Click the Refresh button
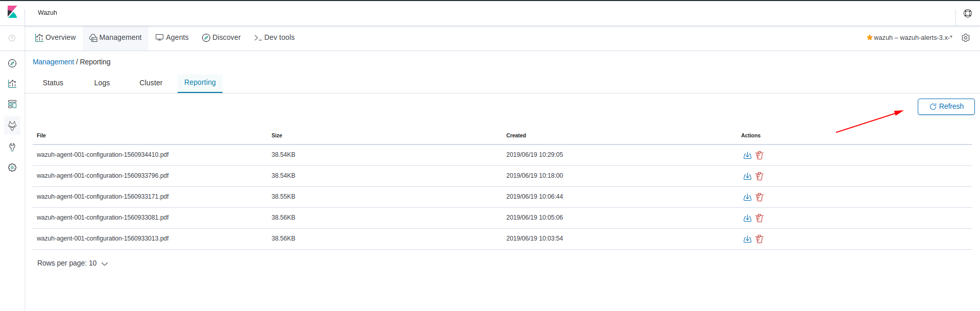 coord(946,106)
